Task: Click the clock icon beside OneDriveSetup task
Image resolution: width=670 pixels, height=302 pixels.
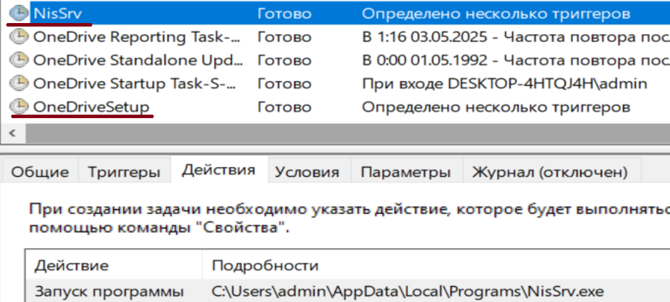Action: (x=19, y=106)
